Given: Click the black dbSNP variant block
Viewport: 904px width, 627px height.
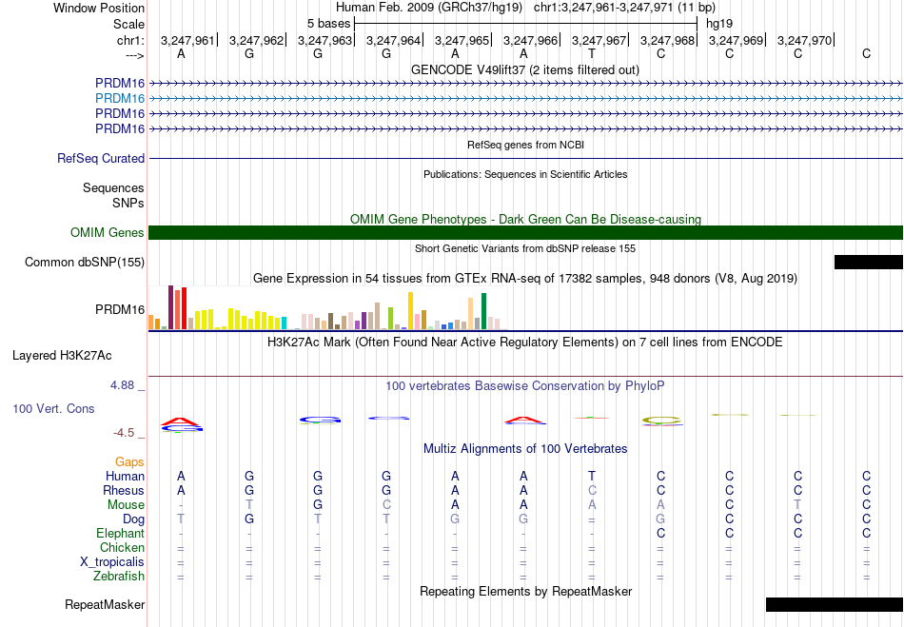Looking at the screenshot, I should point(868,263).
